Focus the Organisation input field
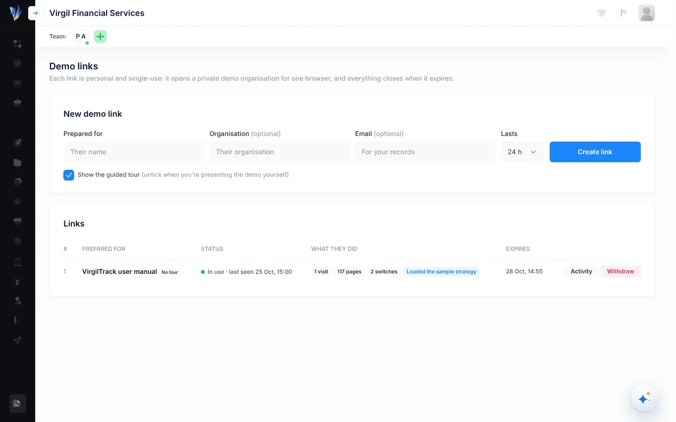Viewport: 676px width, 422px height. click(x=279, y=152)
